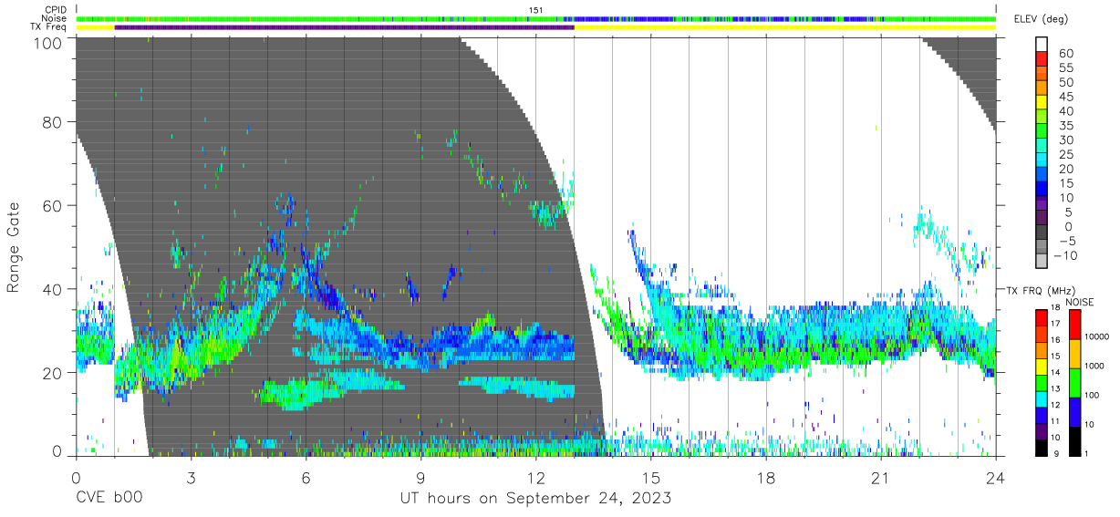
Task: Click the CVE b00 radar label
Action: (x=108, y=499)
